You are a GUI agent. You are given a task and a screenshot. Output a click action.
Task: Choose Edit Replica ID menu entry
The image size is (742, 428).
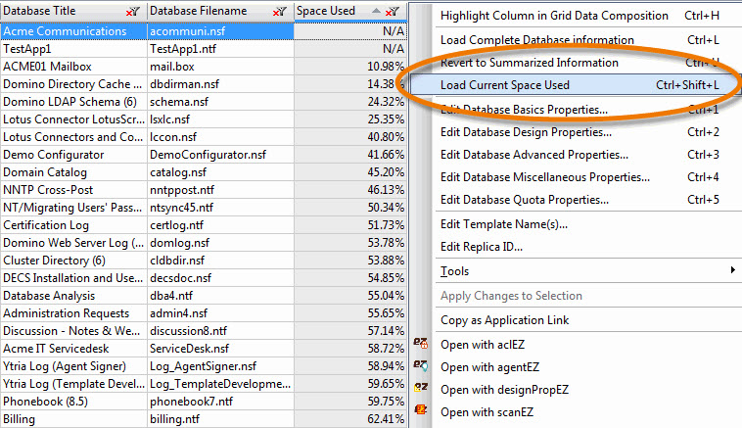[x=482, y=246]
